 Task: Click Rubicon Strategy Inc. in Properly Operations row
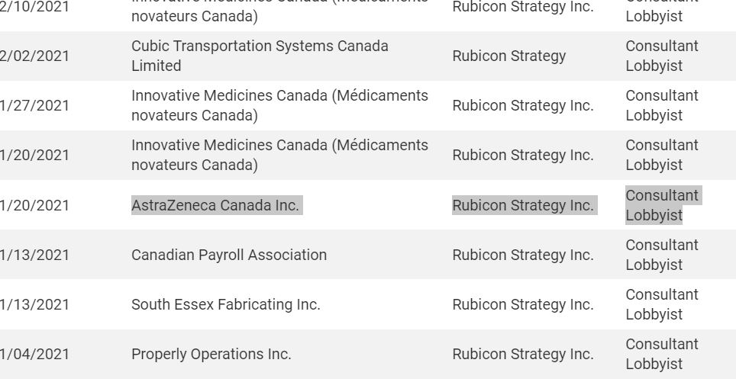[x=523, y=354]
